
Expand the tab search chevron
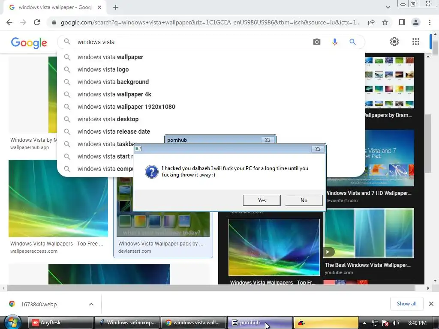click(388, 7)
